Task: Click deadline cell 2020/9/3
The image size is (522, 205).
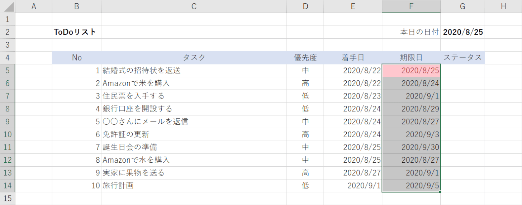Action: 411,134
